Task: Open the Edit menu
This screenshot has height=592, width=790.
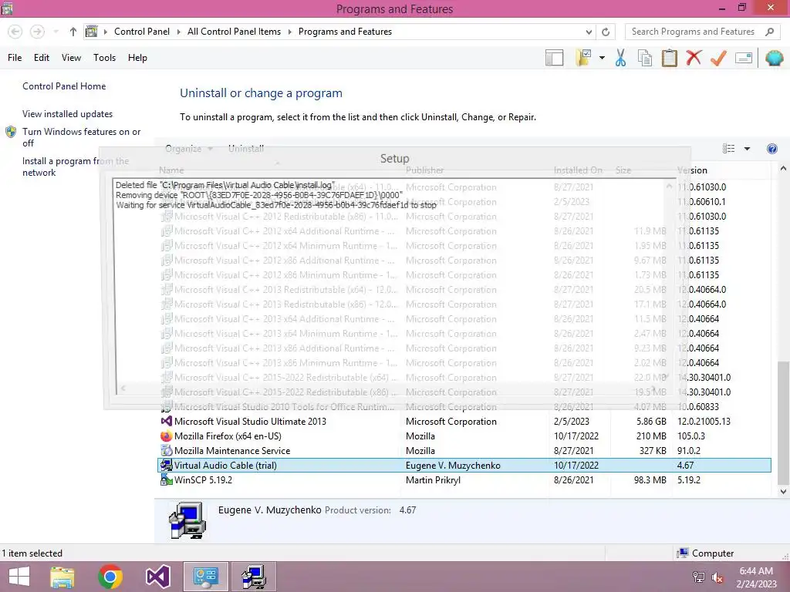Action: click(42, 58)
